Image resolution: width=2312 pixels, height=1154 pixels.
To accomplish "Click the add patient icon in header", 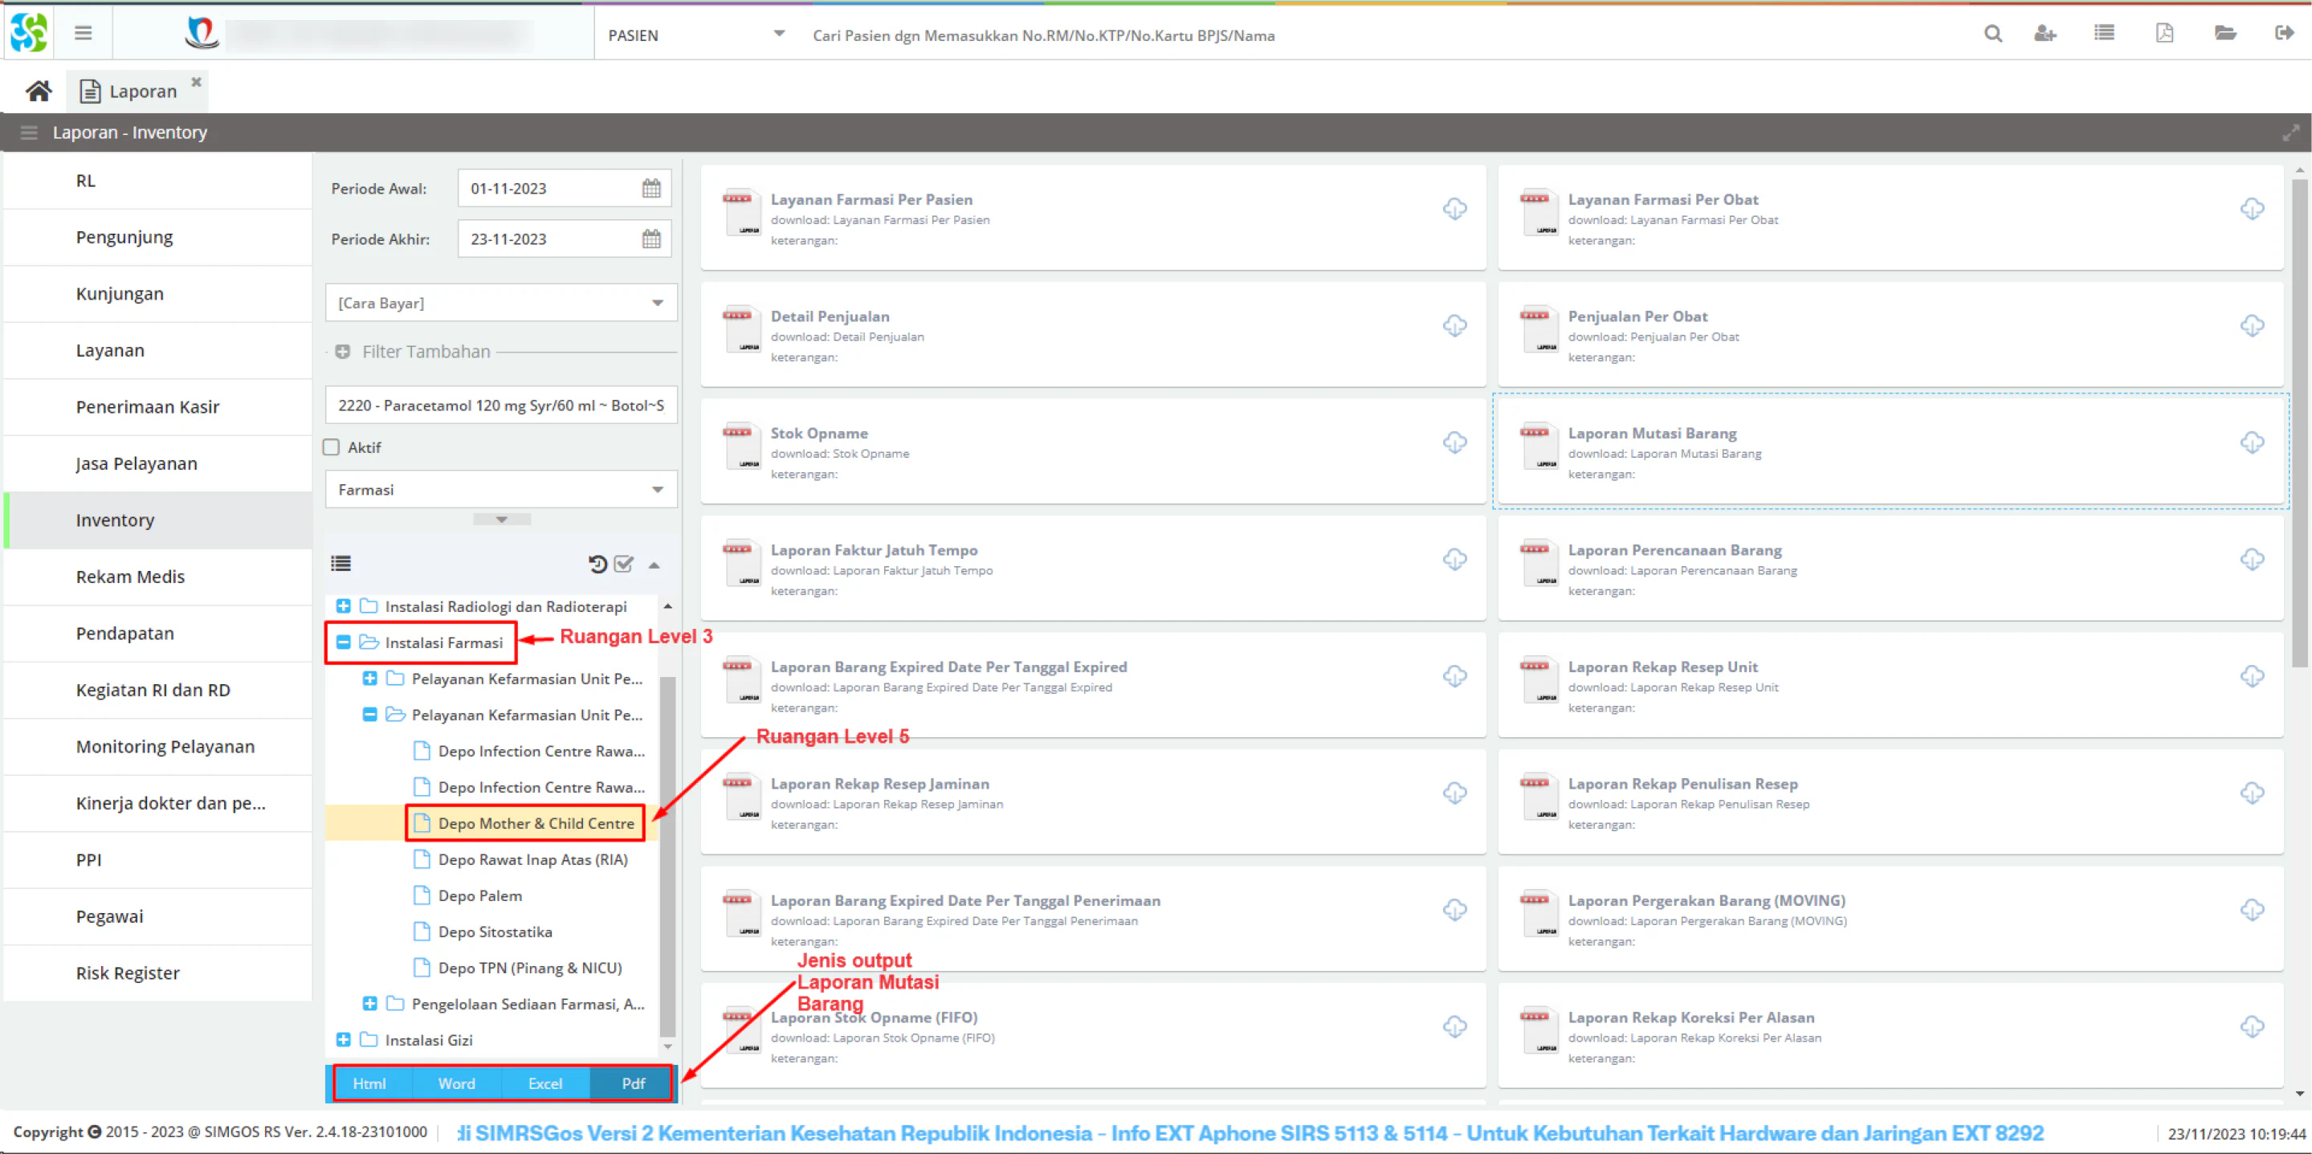I will point(2045,34).
